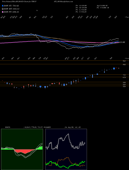Viewport: 129px width, 170px height.
Task: Click the 'Price,Volume,EMA,ADX,MACD Charts' title text
Action: point(15,2)
